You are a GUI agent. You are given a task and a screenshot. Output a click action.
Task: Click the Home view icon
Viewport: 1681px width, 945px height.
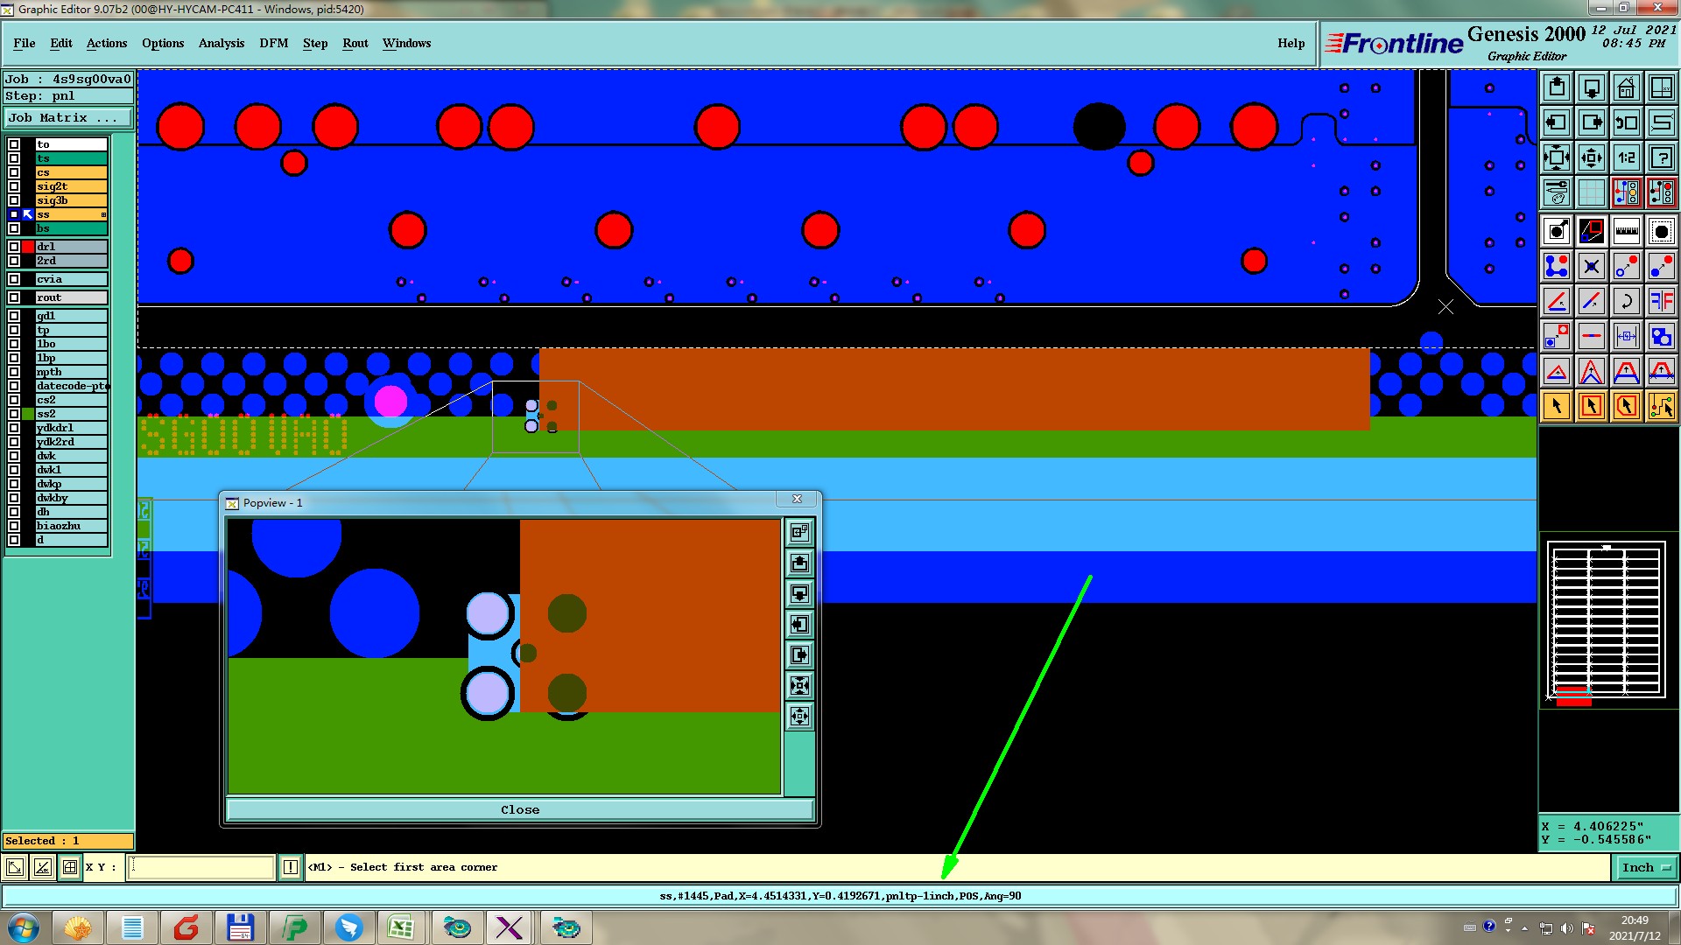1626,87
